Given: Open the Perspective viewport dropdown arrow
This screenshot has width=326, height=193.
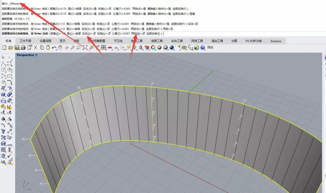Looking at the screenshot, I should 37,55.
